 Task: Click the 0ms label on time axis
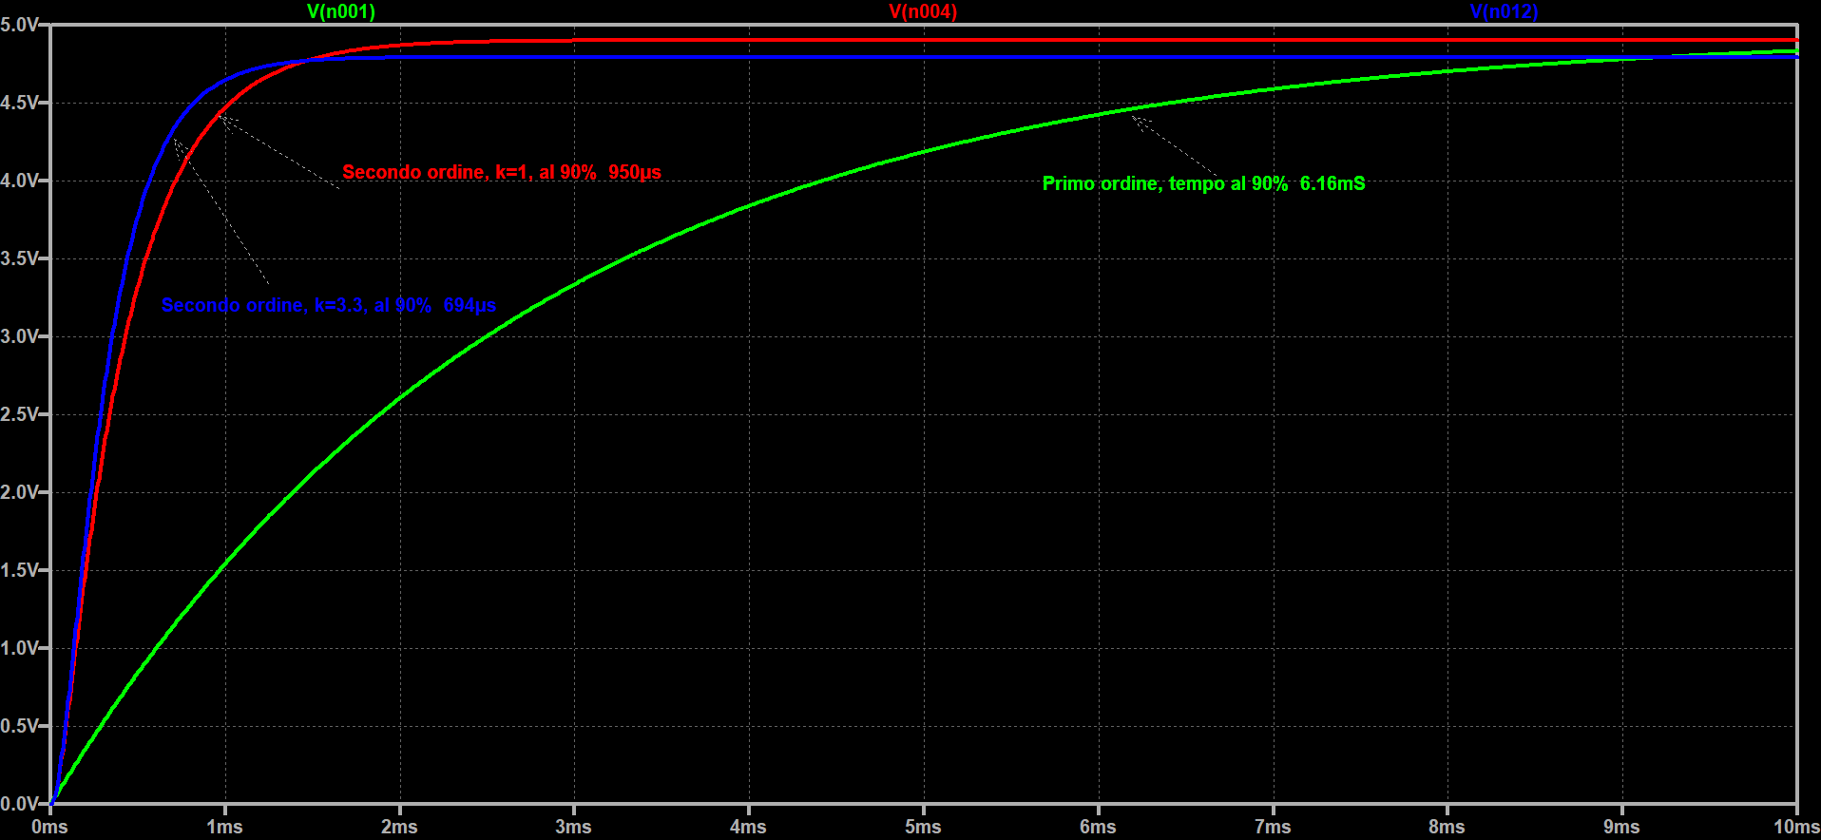[49, 827]
